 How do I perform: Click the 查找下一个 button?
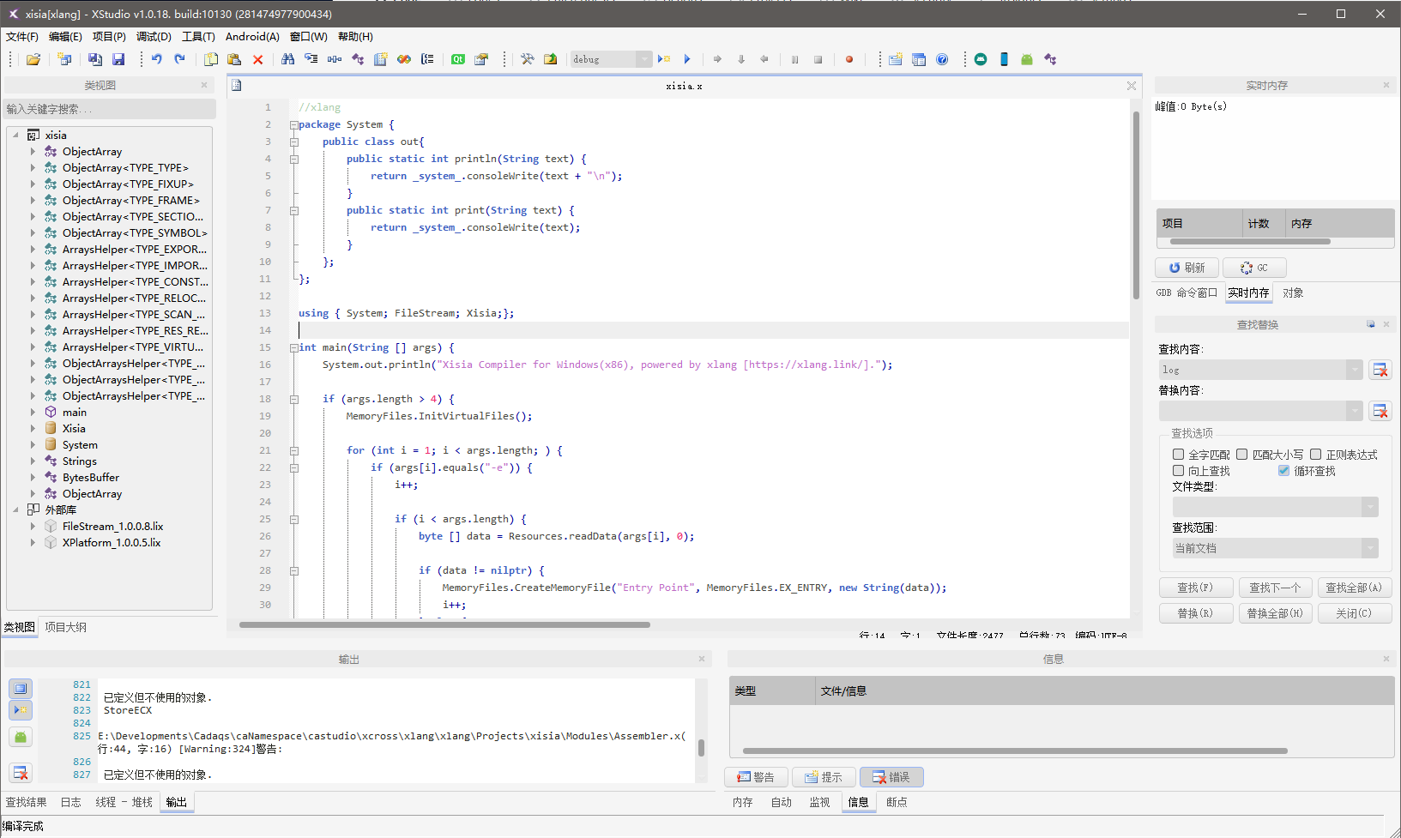coord(1274,588)
